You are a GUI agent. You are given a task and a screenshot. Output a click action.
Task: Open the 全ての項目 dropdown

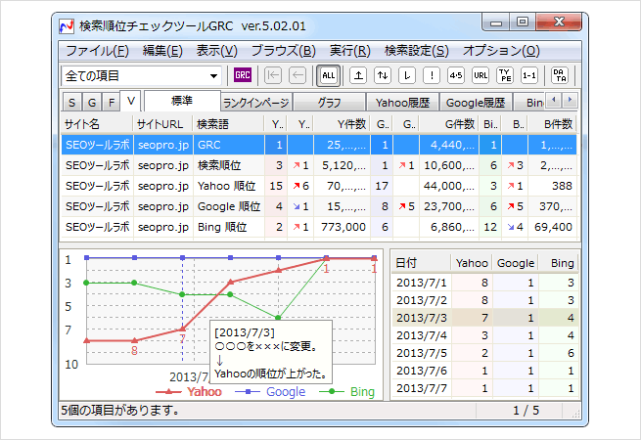141,76
